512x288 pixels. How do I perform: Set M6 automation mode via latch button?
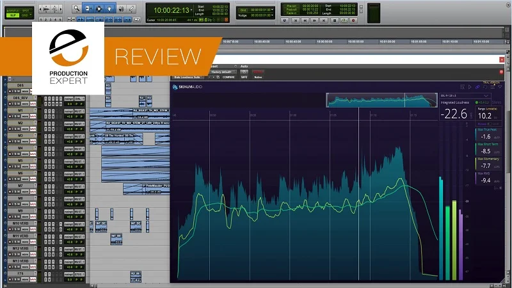[33, 179]
